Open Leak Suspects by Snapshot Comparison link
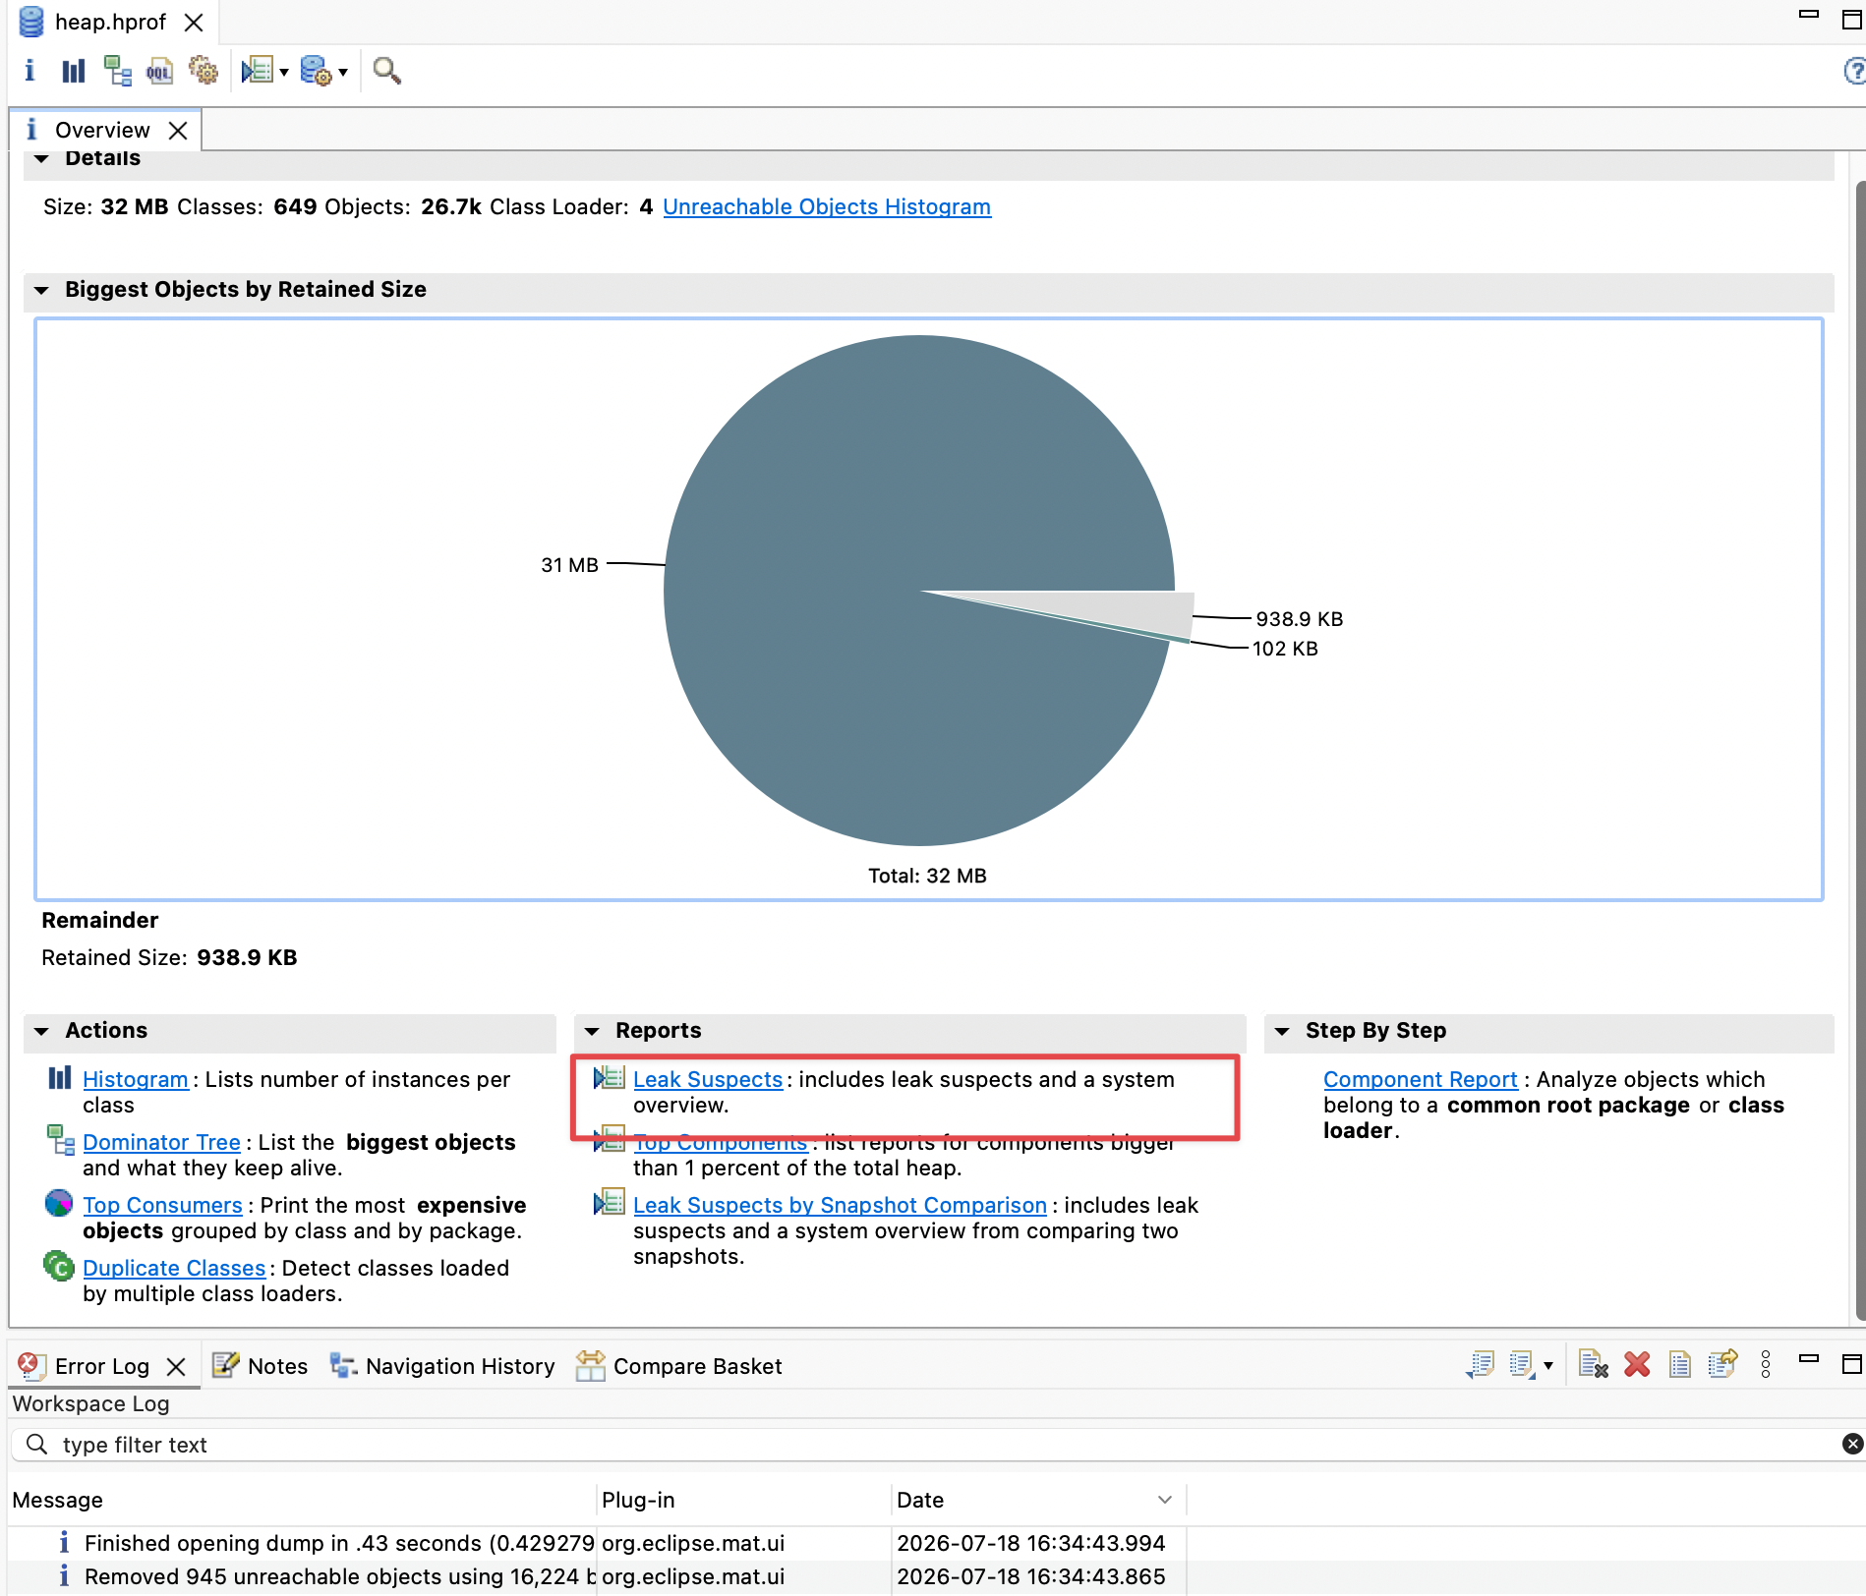The height and width of the screenshot is (1596, 1866). 840,1205
